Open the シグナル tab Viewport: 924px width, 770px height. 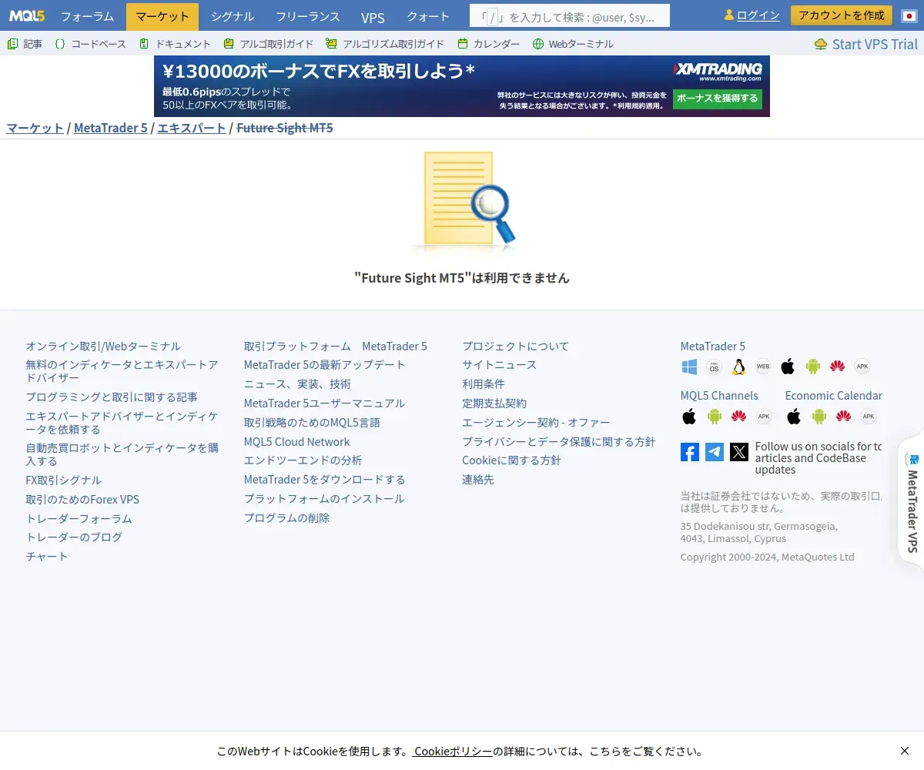point(232,16)
